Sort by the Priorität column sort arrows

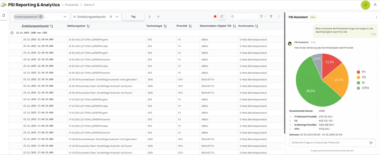[x=190, y=26]
